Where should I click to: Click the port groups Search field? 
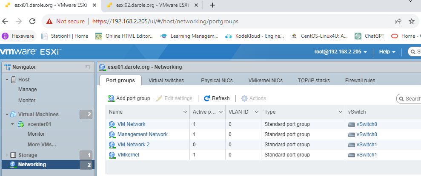click(x=410, y=99)
